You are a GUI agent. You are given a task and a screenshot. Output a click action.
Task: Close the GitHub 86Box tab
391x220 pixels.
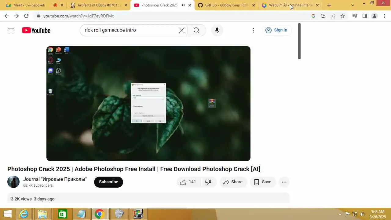253,5
